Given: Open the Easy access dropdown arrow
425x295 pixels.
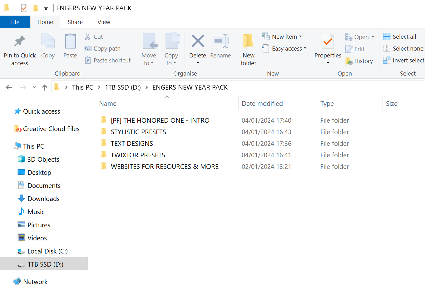Looking at the screenshot, I should [305, 48].
